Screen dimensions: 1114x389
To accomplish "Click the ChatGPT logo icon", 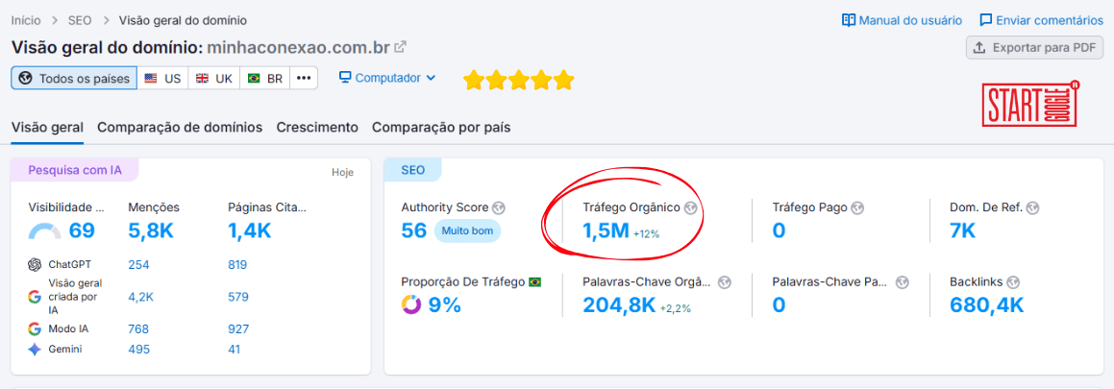I will 35,265.
